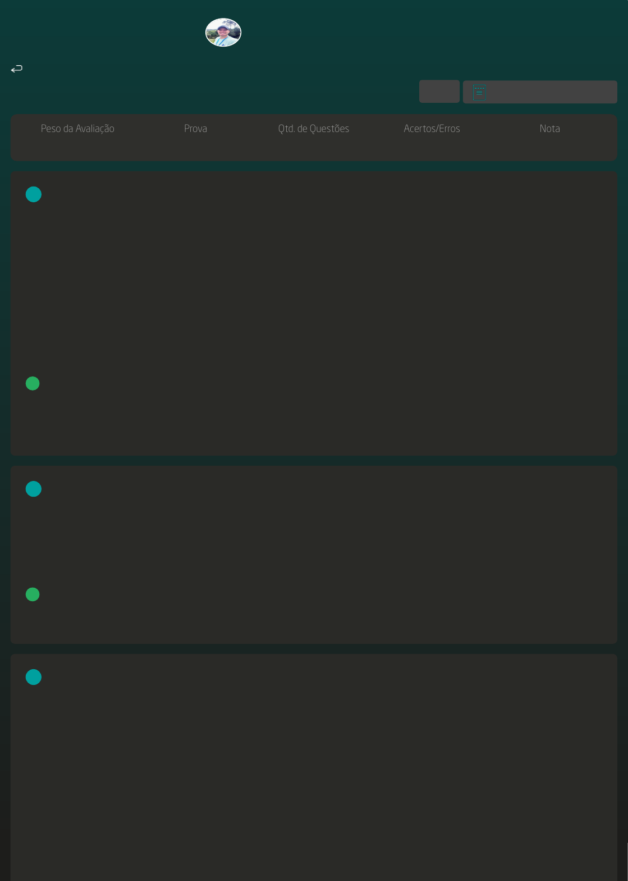Click the teal circle in third card

(34, 677)
